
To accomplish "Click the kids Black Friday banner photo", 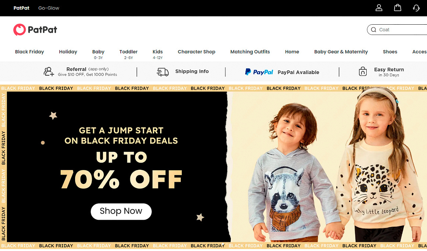I will 327,167.
